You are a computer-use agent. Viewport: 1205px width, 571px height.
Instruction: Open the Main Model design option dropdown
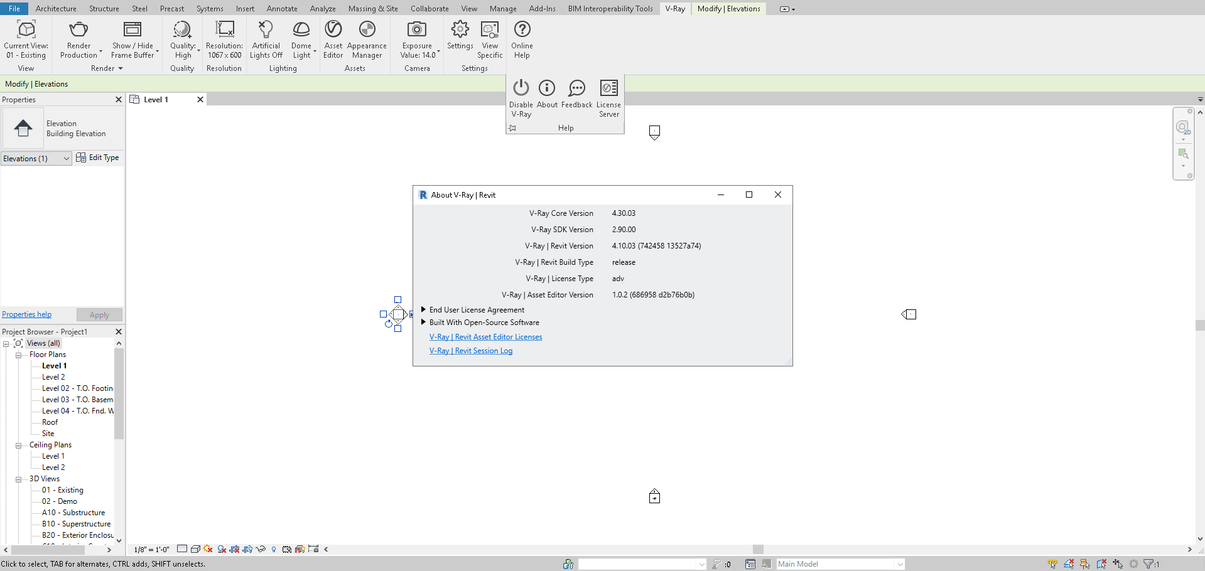tap(840, 564)
